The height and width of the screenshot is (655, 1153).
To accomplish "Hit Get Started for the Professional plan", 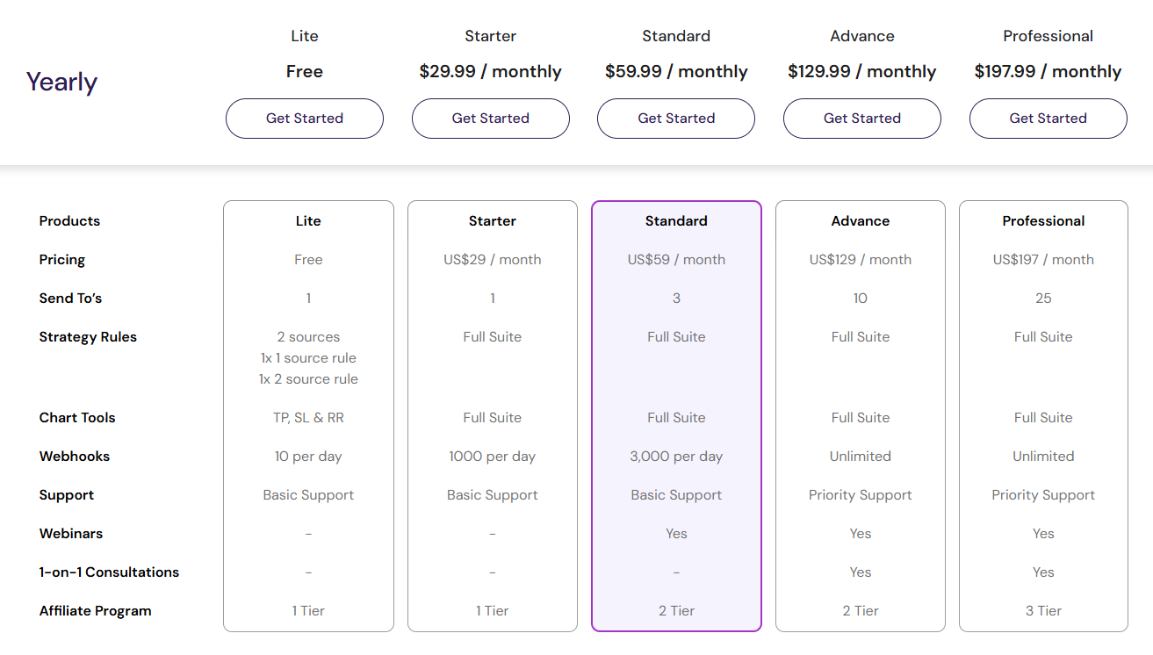I will pos(1048,119).
